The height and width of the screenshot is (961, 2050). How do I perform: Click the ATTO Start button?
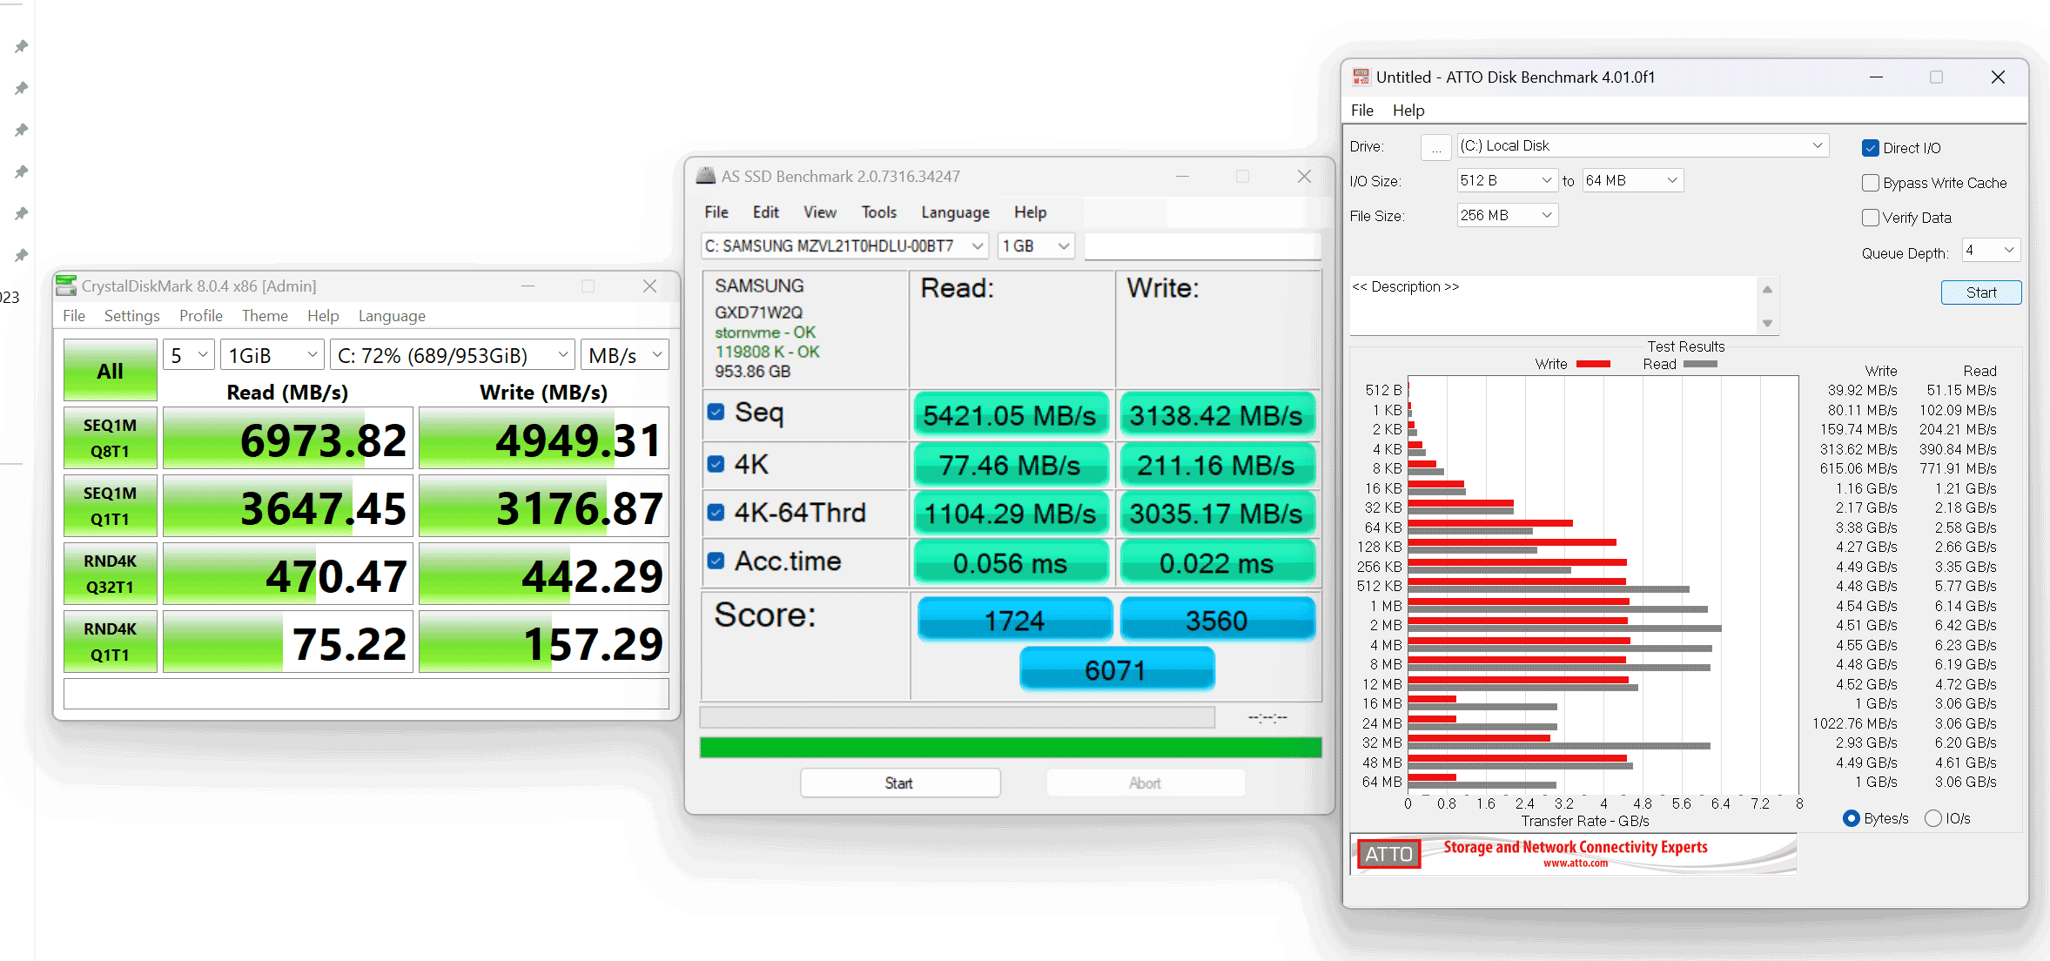1981,292
